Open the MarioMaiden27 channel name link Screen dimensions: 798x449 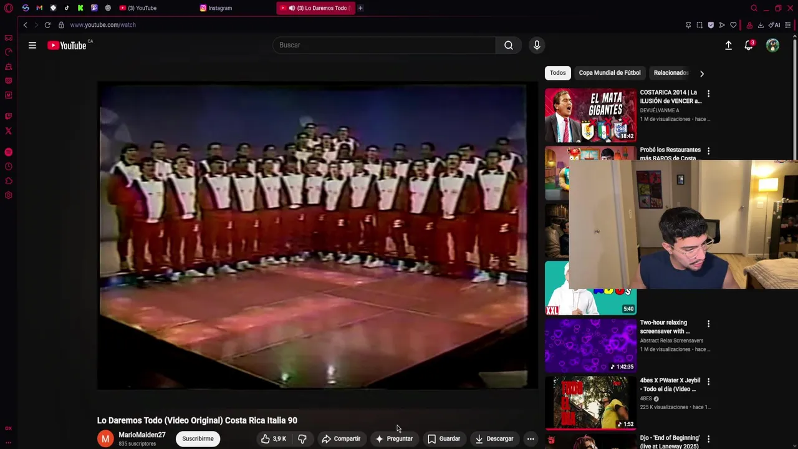pyautogui.click(x=142, y=435)
